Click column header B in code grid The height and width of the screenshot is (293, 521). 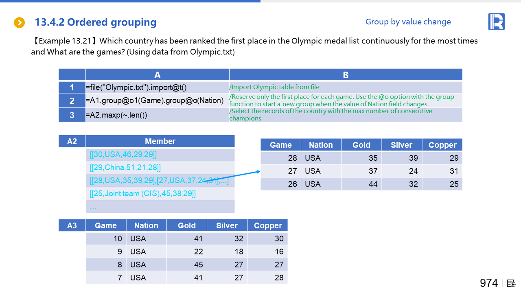click(346, 74)
